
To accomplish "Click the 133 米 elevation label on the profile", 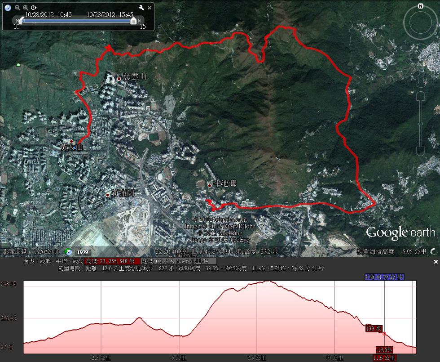I will coord(374,328).
